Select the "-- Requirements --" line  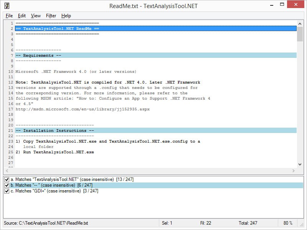click(38, 55)
